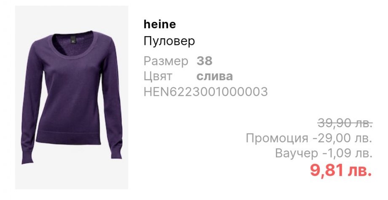Click the Ваучер word
The image size is (388, 200).
297,153
